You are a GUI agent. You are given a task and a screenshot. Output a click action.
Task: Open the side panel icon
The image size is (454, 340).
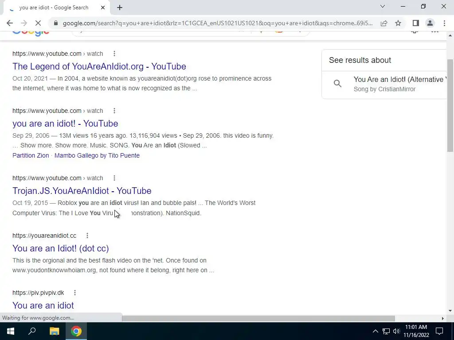coord(416,23)
